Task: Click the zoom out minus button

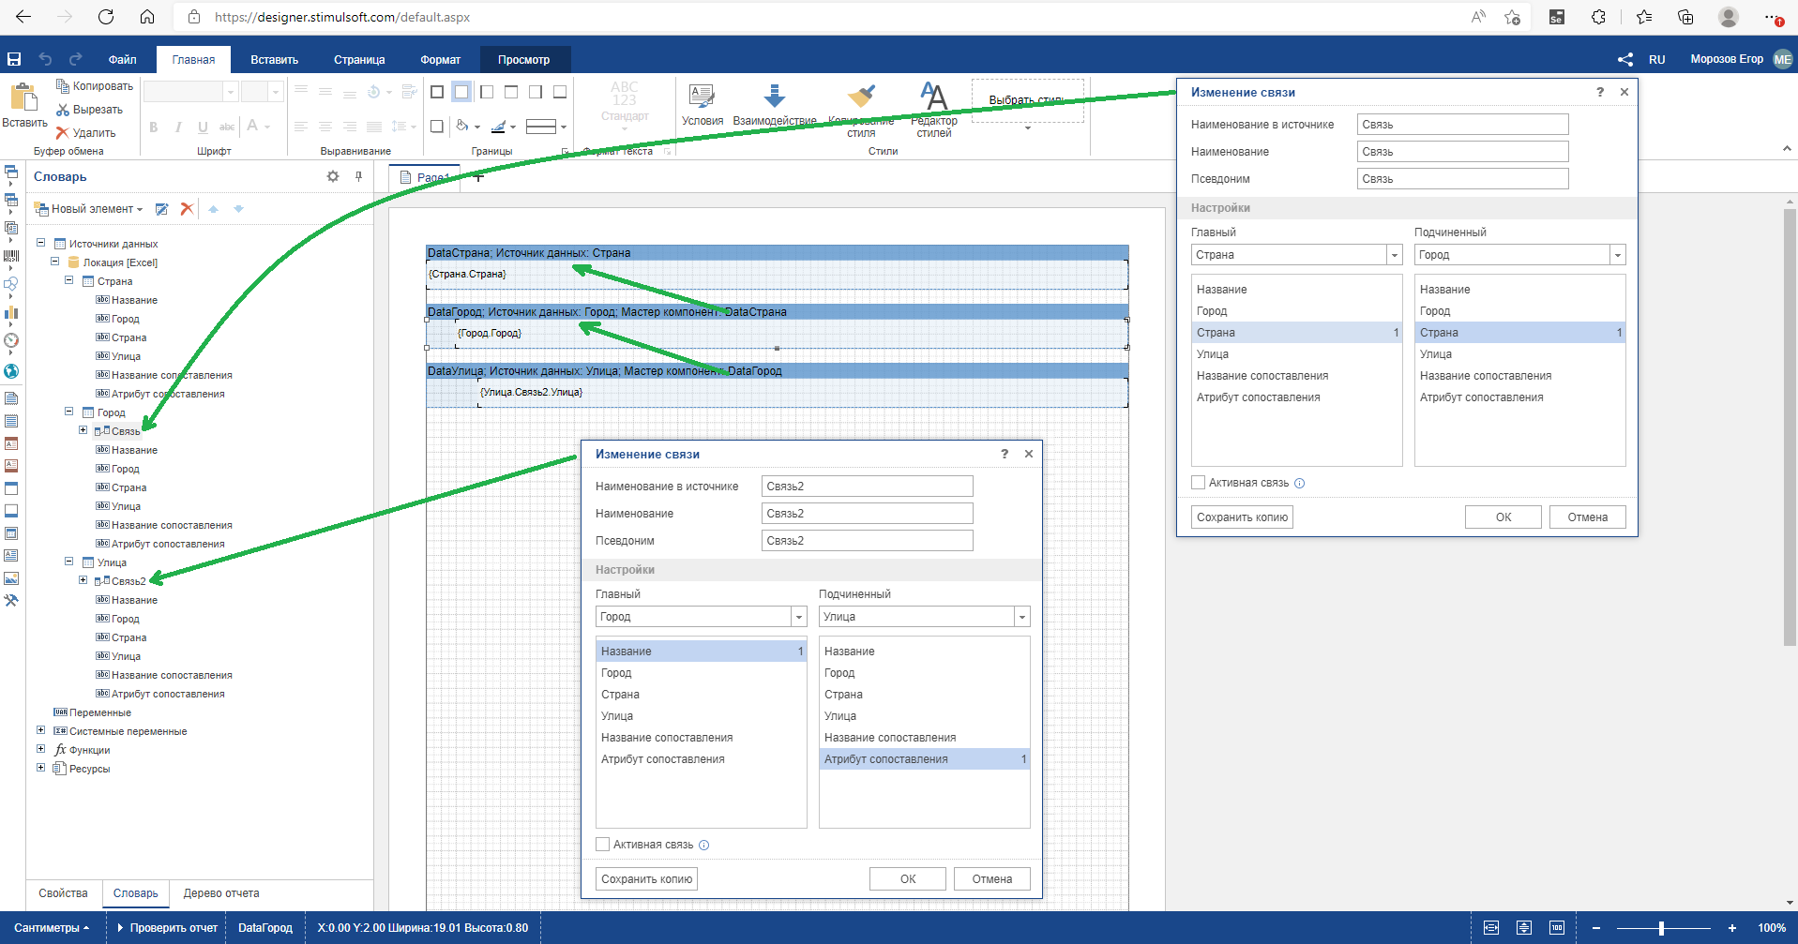Action: [x=1596, y=928]
